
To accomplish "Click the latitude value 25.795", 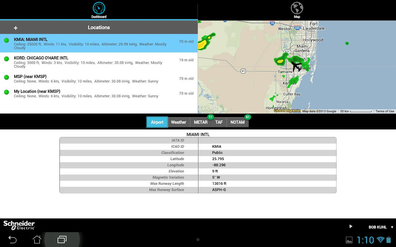I will click(x=218, y=159).
